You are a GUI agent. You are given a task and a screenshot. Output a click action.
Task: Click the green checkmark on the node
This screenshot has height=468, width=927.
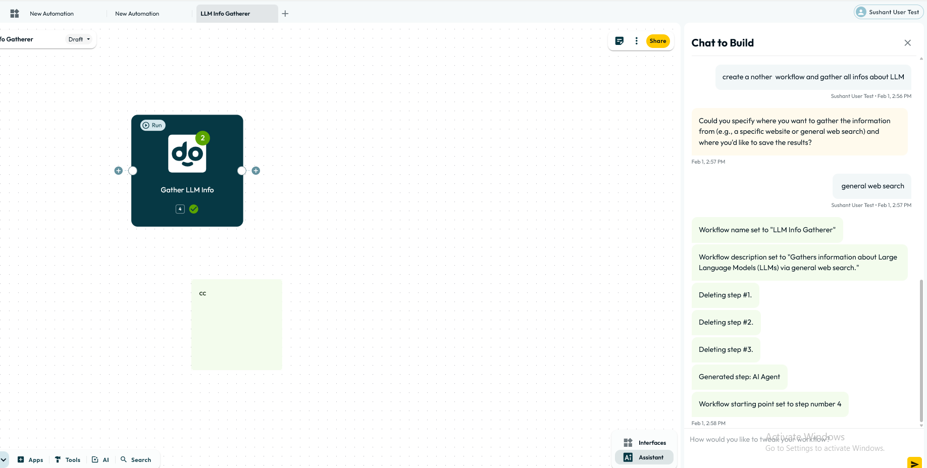pos(194,209)
